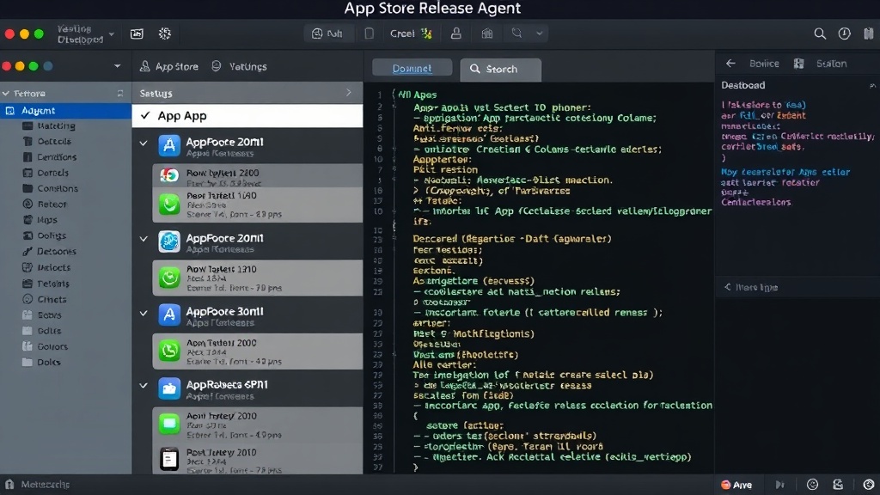Viewport: 880px width, 495px height.
Task: Open the chevron dropdown in the center toolbar
Action: [540, 34]
